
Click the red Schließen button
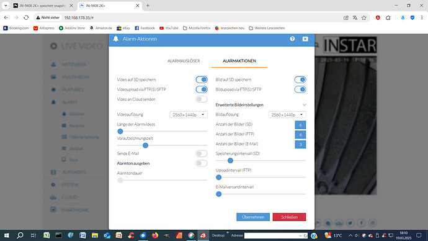[289, 217]
